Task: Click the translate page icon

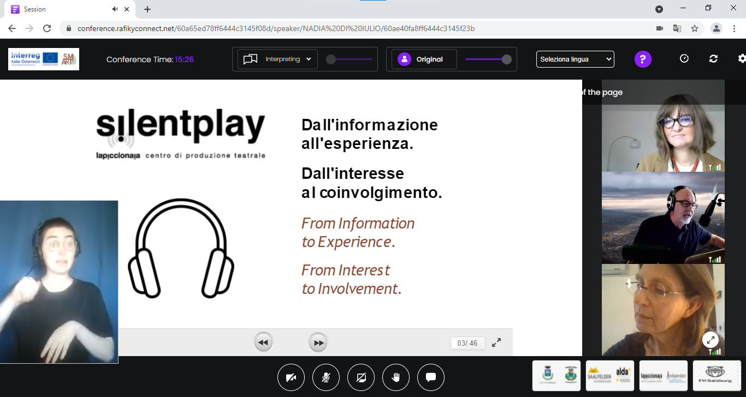Action: pos(677,28)
